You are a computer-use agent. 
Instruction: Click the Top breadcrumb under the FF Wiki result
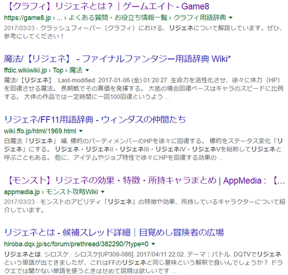coord(58,70)
